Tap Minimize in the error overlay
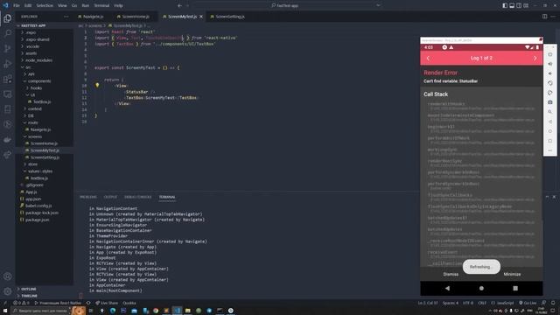The width and height of the screenshot is (560, 315). (x=512, y=274)
